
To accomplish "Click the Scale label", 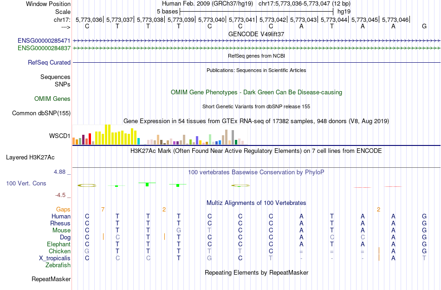I will pos(63,12).
